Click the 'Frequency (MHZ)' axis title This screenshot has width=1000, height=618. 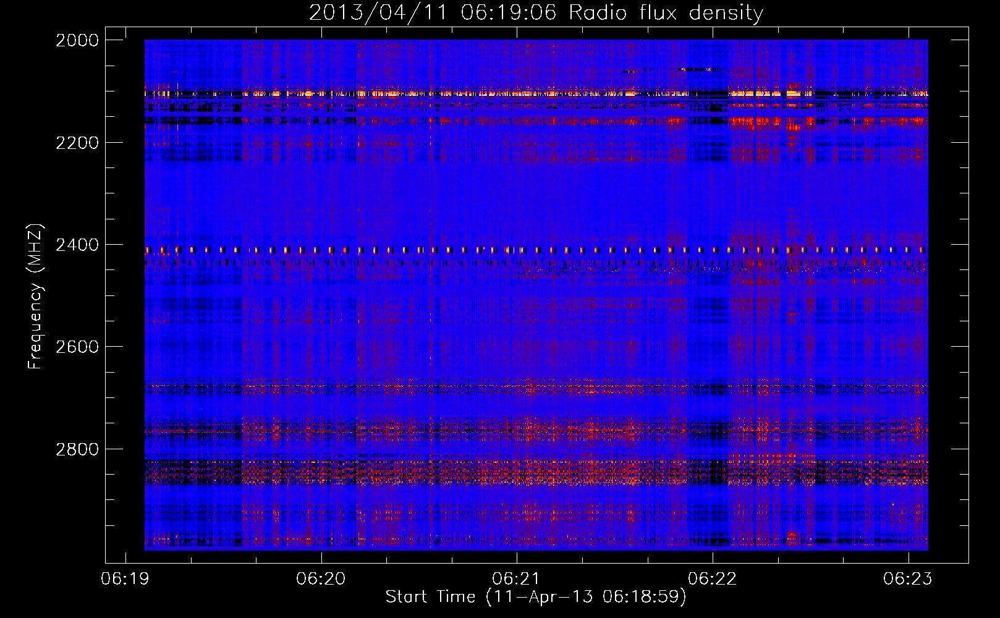(36, 297)
